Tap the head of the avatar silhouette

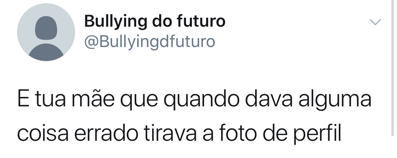tap(46, 28)
